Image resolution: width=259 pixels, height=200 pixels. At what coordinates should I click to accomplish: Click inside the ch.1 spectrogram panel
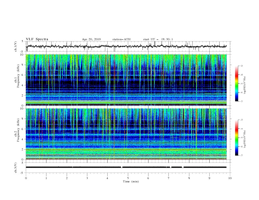tap(126, 80)
